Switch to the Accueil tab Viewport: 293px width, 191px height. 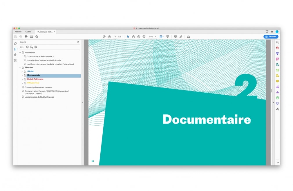click(18, 32)
